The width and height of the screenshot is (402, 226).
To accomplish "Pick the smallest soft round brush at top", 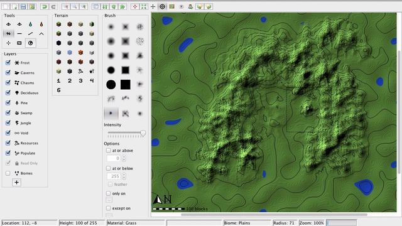I will pos(111,26).
